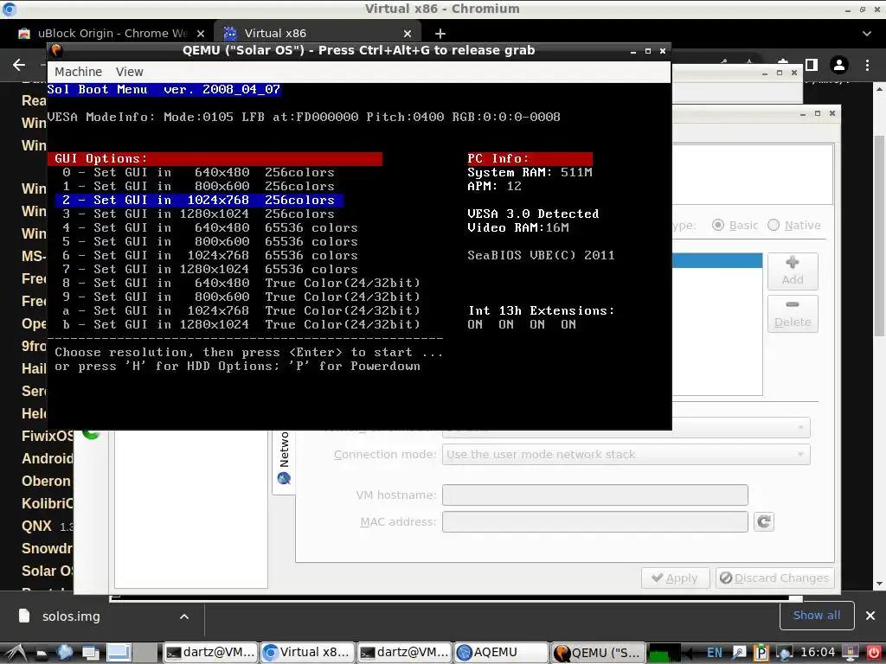The width and height of the screenshot is (886, 664).
Task: Click the selected 1024x768 256colors option
Action: click(199, 200)
